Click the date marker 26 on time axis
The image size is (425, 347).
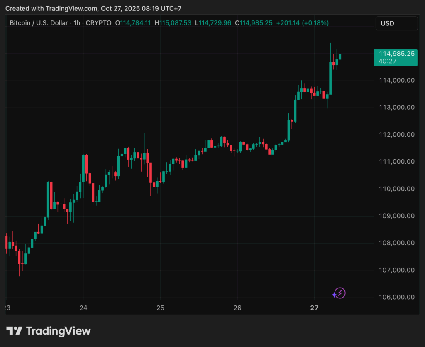237,308
